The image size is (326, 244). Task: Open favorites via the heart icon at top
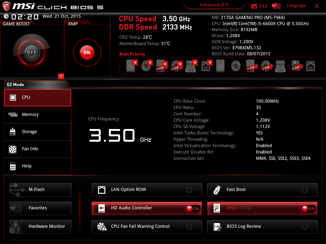pyautogui.click(x=276, y=6)
